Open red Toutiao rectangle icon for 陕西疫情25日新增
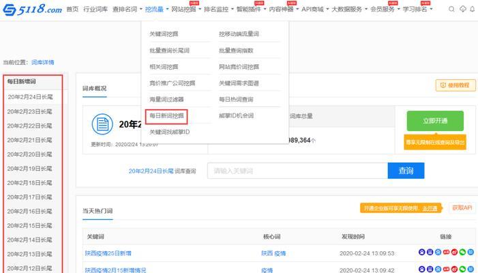Viewport: 478px width, 273px height. 447,252
